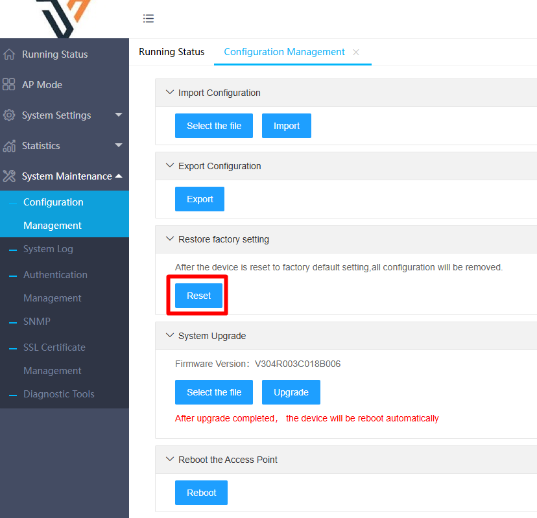Open Diagnostic Tools in the sidebar

(x=58, y=394)
